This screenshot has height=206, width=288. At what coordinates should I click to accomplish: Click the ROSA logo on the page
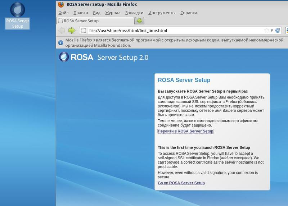pos(76,57)
